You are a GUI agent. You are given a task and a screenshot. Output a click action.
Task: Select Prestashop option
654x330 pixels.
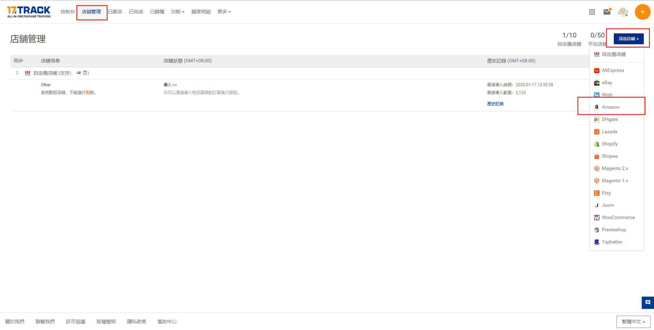coord(617,230)
